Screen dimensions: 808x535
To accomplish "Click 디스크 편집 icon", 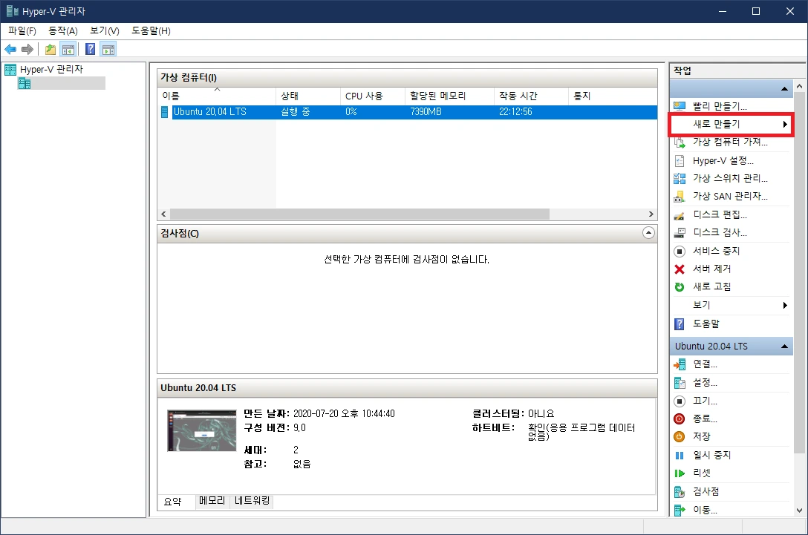I will (x=680, y=215).
